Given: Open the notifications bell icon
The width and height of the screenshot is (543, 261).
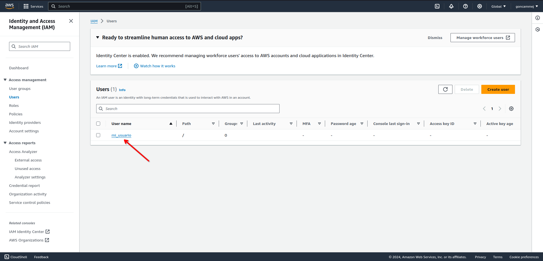Looking at the screenshot, I should (451, 6).
